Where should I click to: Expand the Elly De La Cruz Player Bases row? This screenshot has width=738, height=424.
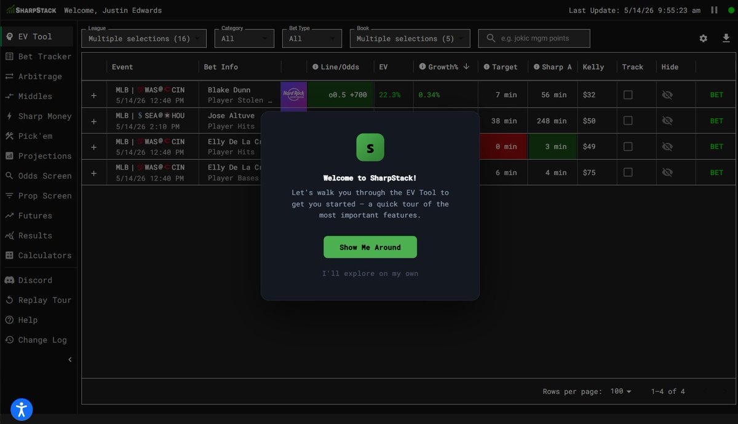94,173
